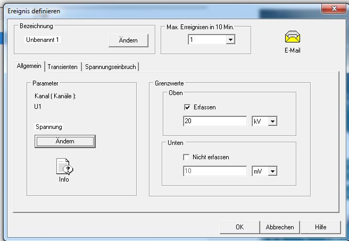Click the lower limit value field containing 10
Screen dimensions: 349x241
(x=215, y=171)
